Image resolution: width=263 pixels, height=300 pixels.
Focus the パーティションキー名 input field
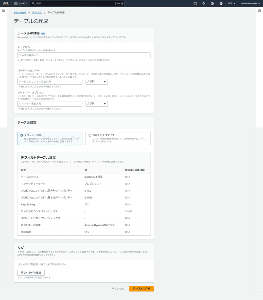pyautogui.click(x=50, y=82)
